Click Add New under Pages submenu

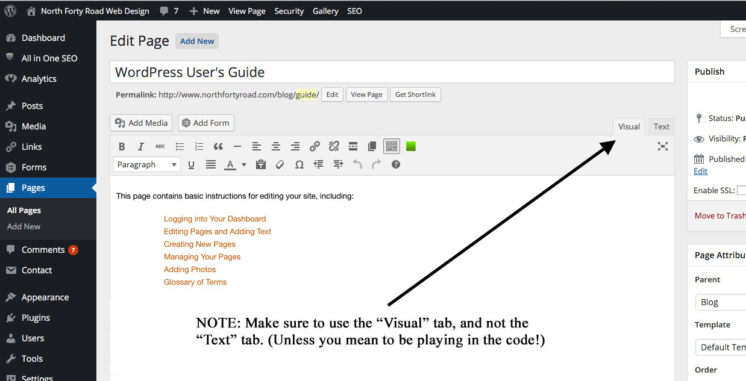click(24, 226)
